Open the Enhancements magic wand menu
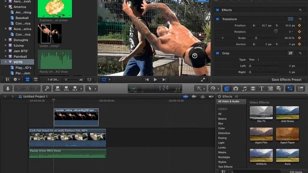The image size is (308, 173). (199, 88)
